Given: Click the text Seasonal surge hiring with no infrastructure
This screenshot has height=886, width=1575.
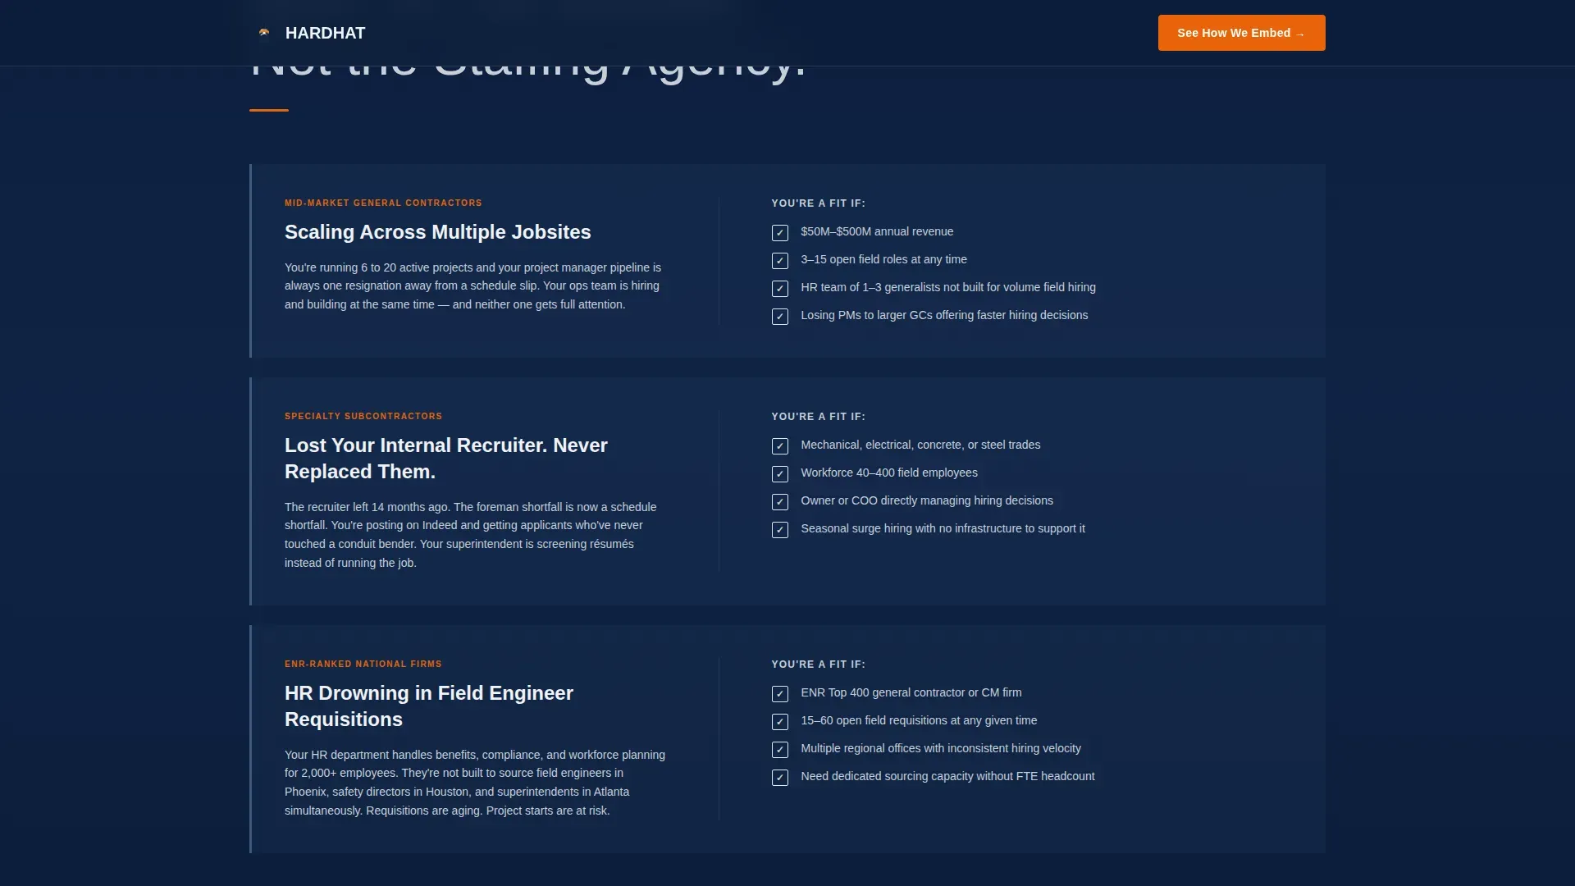Looking at the screenshot, I should click(943, 528).
